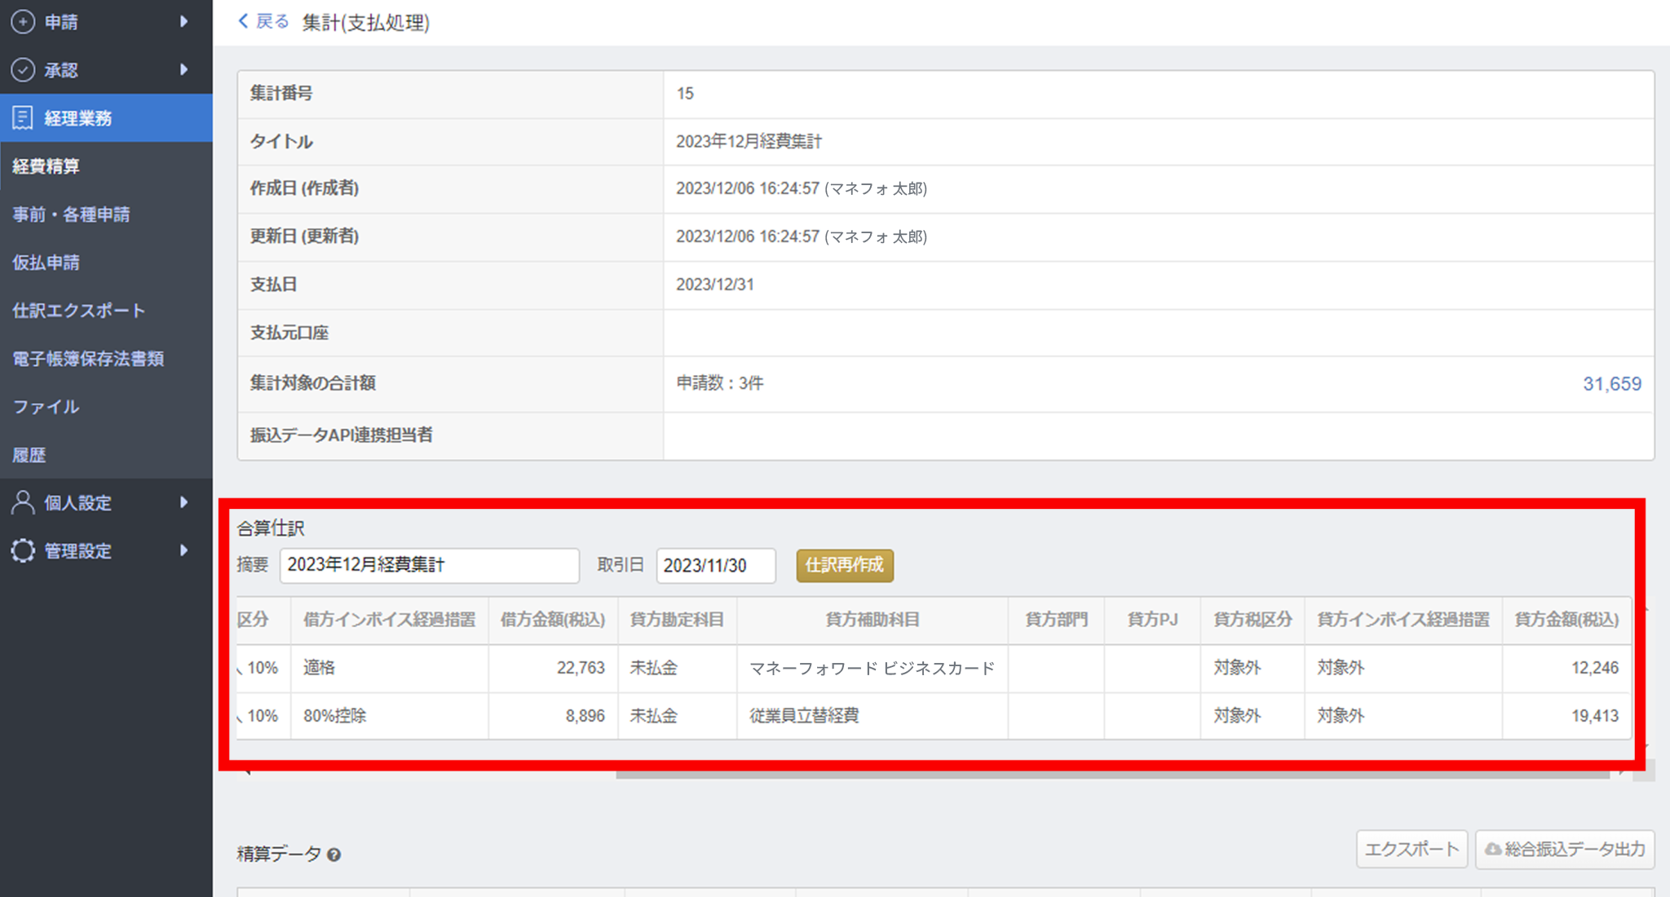Click the cloud icon on 総合振込データ出力
1670x897 pixels.
(1492, 850)
